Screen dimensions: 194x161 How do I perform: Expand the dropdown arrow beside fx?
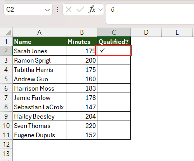pos(100,10)
